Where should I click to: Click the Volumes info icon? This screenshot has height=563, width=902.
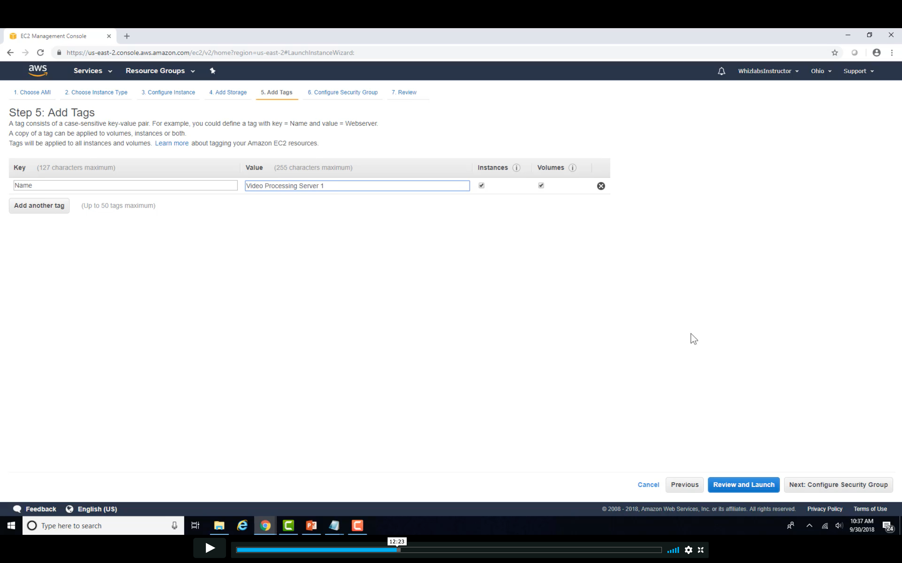pos(573,168)
